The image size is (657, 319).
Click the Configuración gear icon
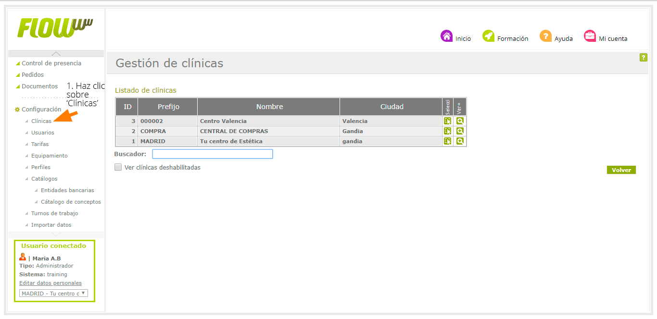[17, 110]
